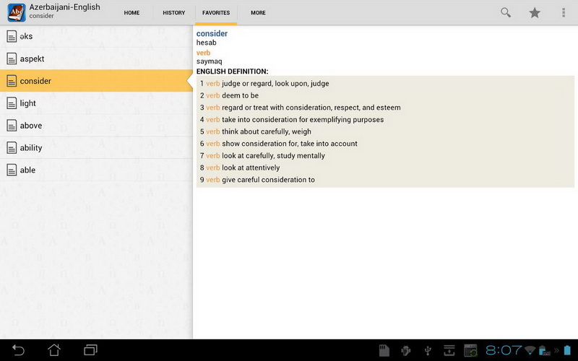
Task: Tap the Android back navigation icon
Action: tap(18, 350)
